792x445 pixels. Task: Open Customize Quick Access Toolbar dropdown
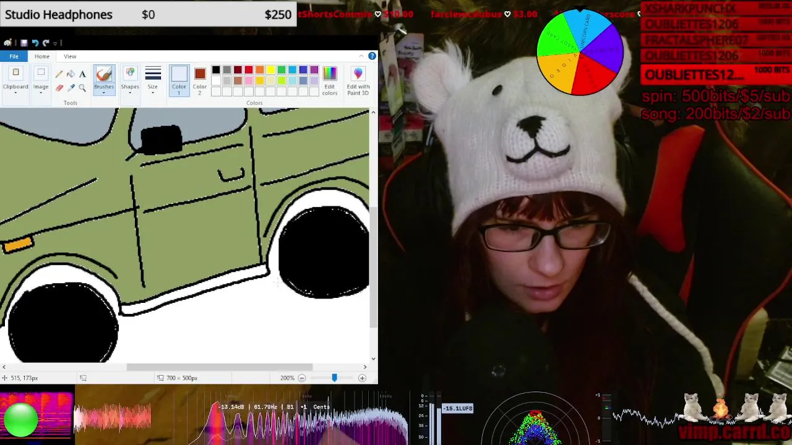tap(54, 43)
